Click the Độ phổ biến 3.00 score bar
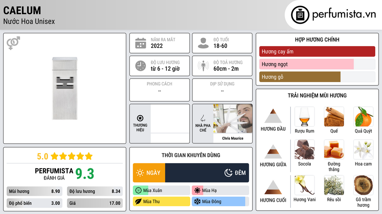The image size is (382, 214). [34, 203]
